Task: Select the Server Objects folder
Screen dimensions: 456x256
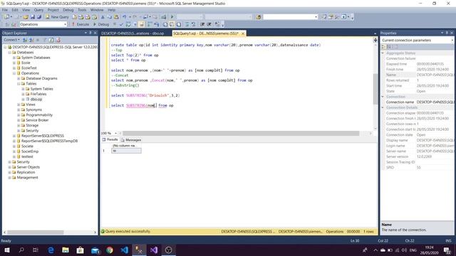Action: pyautogui.click(x=28, y=168)
